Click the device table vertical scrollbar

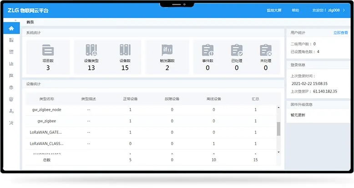(x=278, y=129)
